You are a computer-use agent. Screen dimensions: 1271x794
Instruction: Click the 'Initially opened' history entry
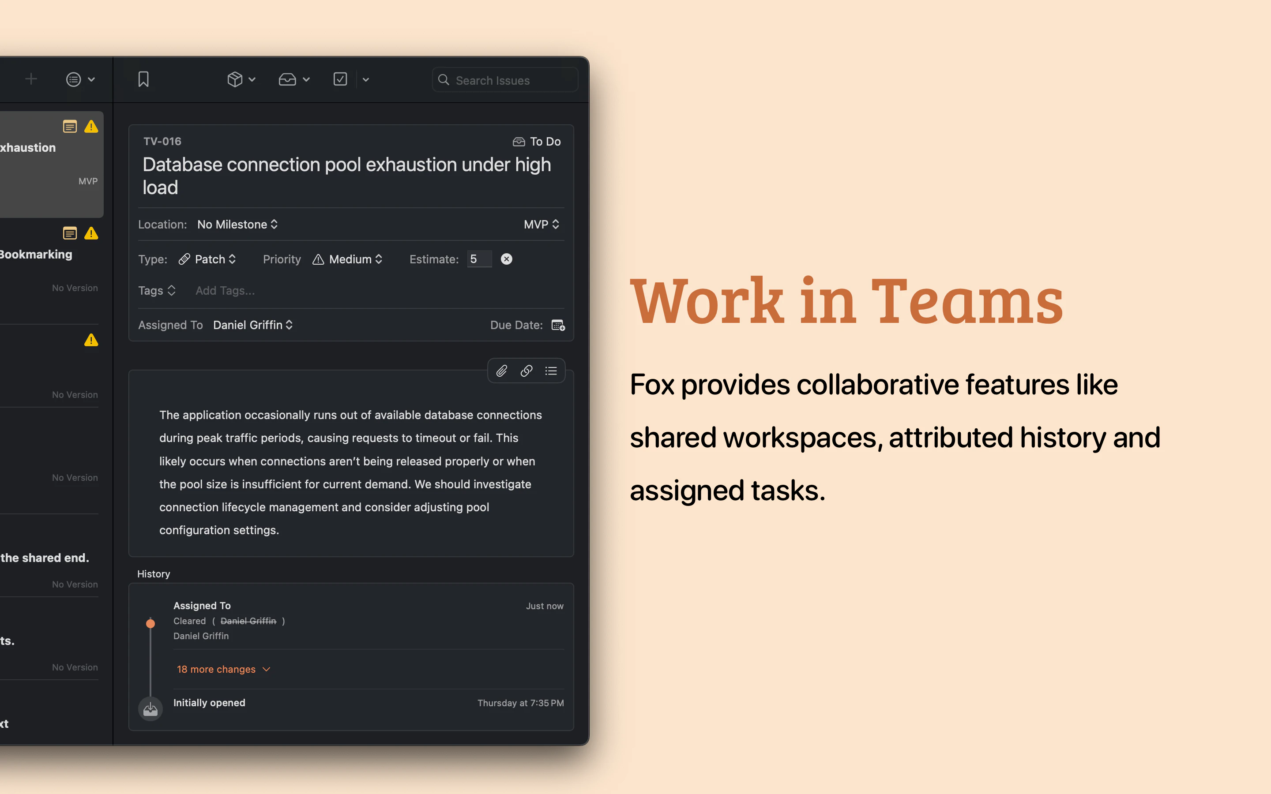(x=210, y=703)
